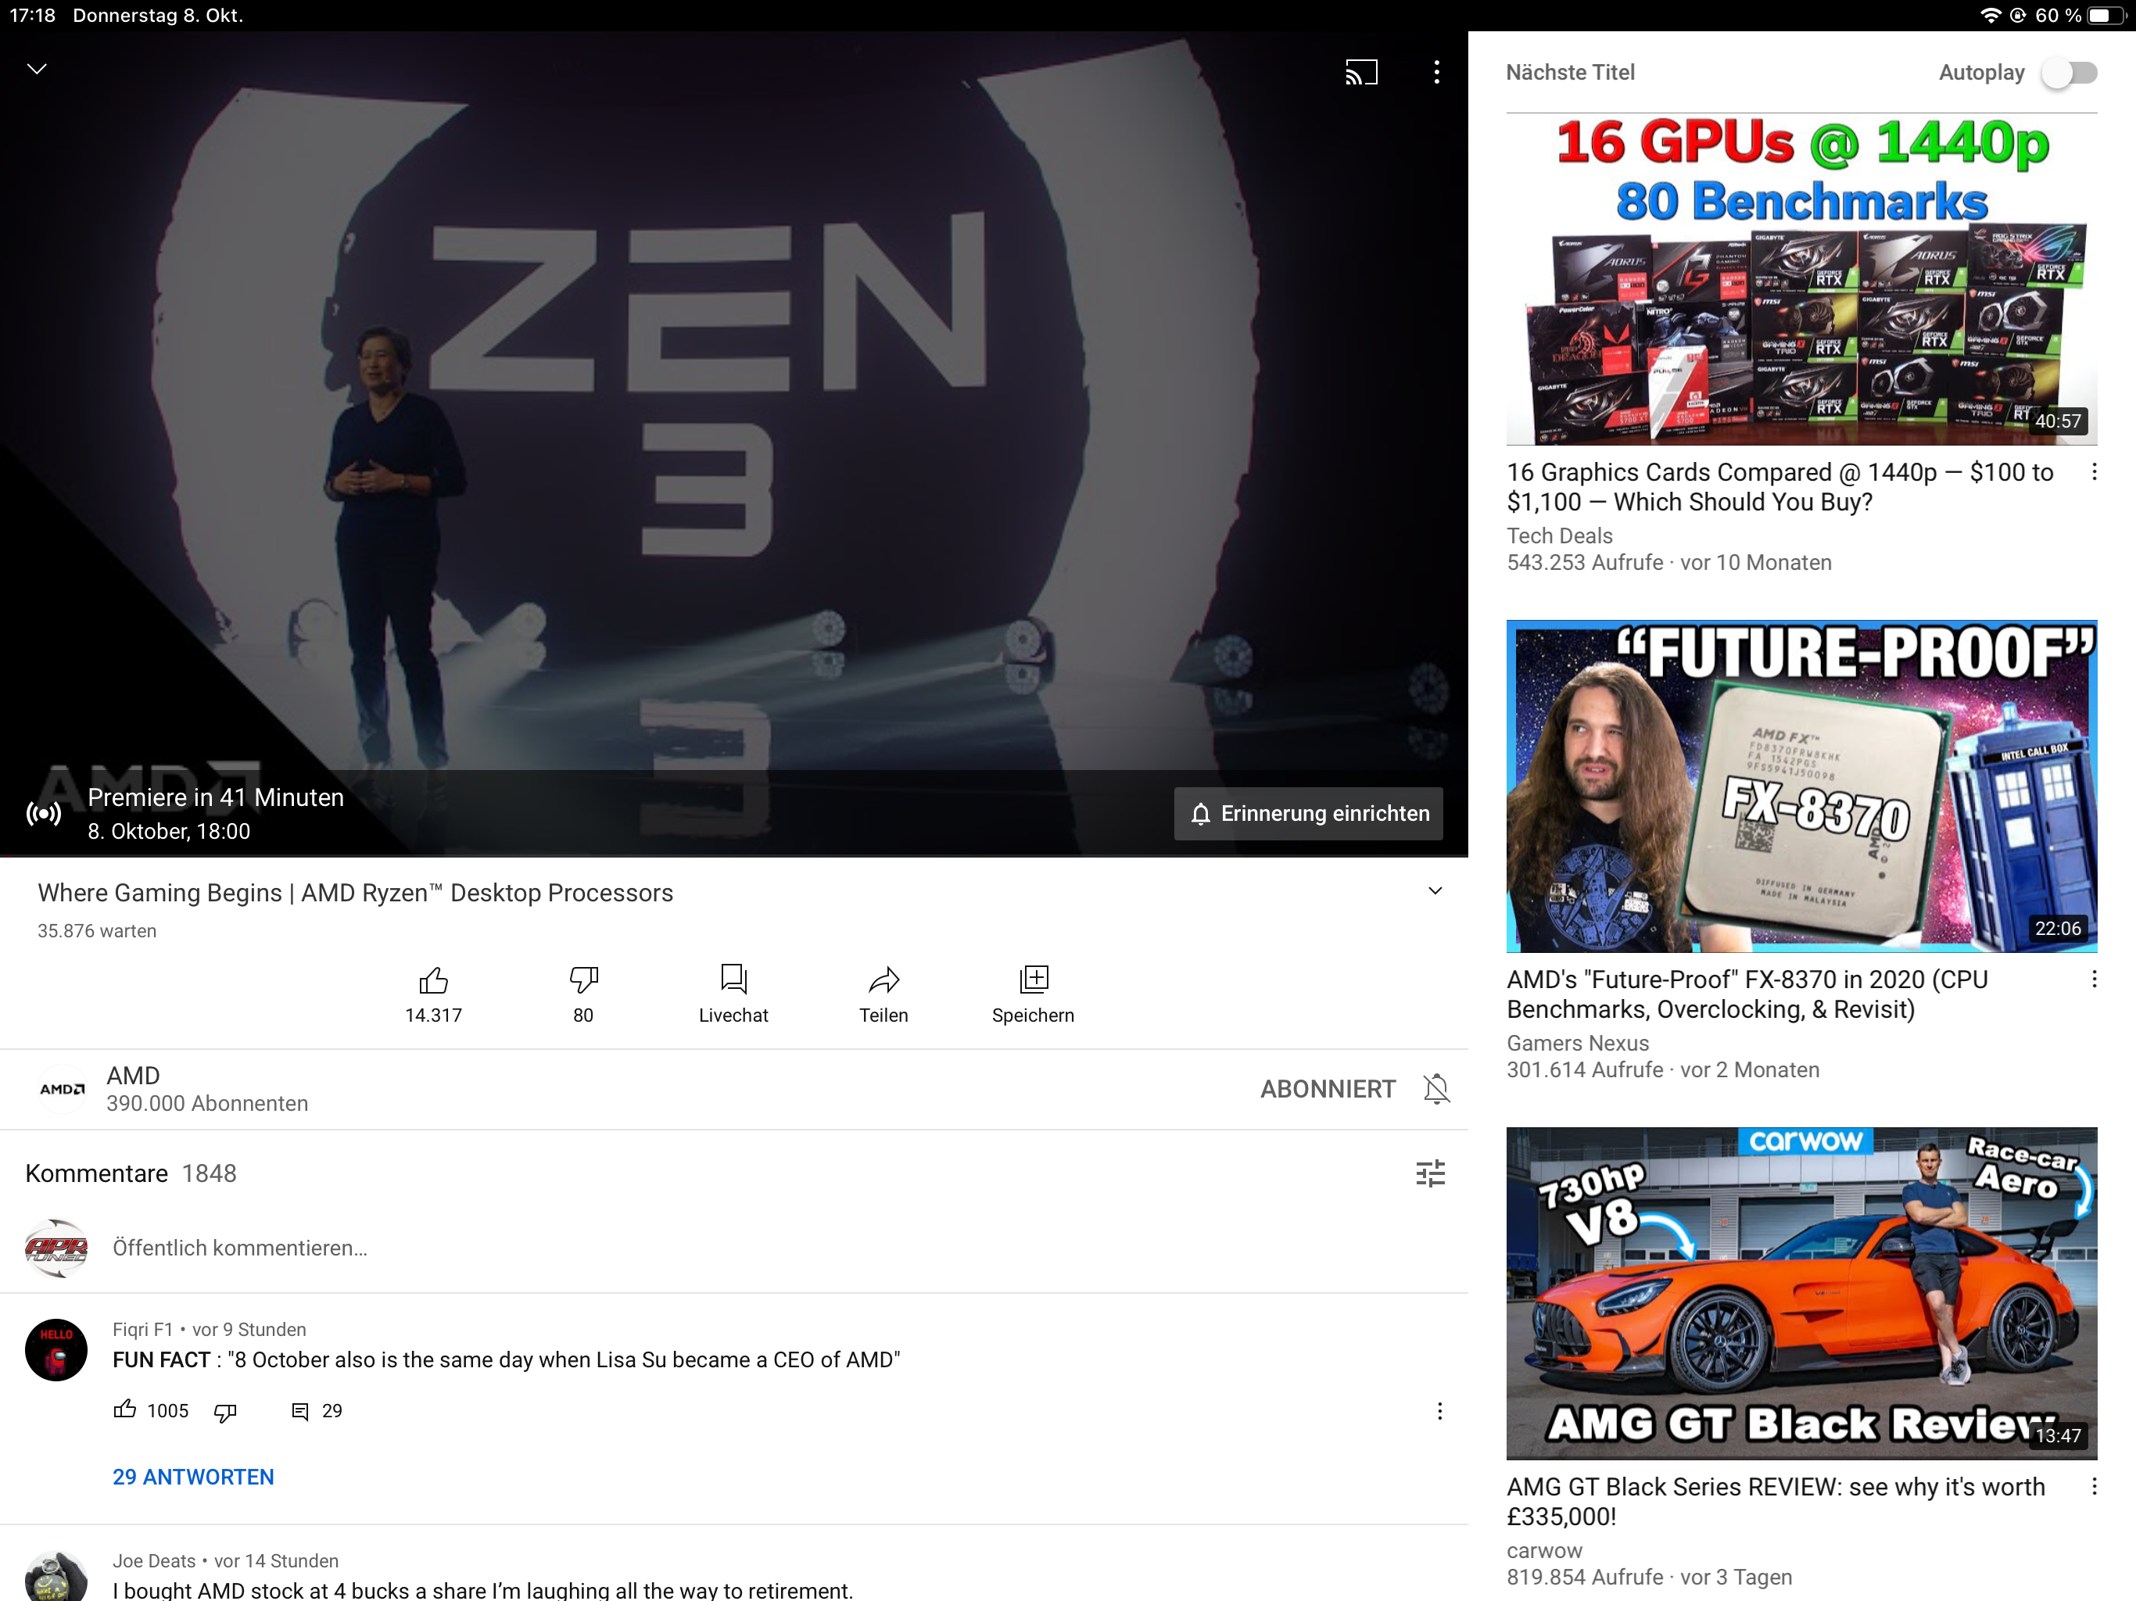Image resolution: width=2136 pixels, height=1601 pixels.
Task: Click the ABONNIERT subscription button
Action: pos(1327,1089)
